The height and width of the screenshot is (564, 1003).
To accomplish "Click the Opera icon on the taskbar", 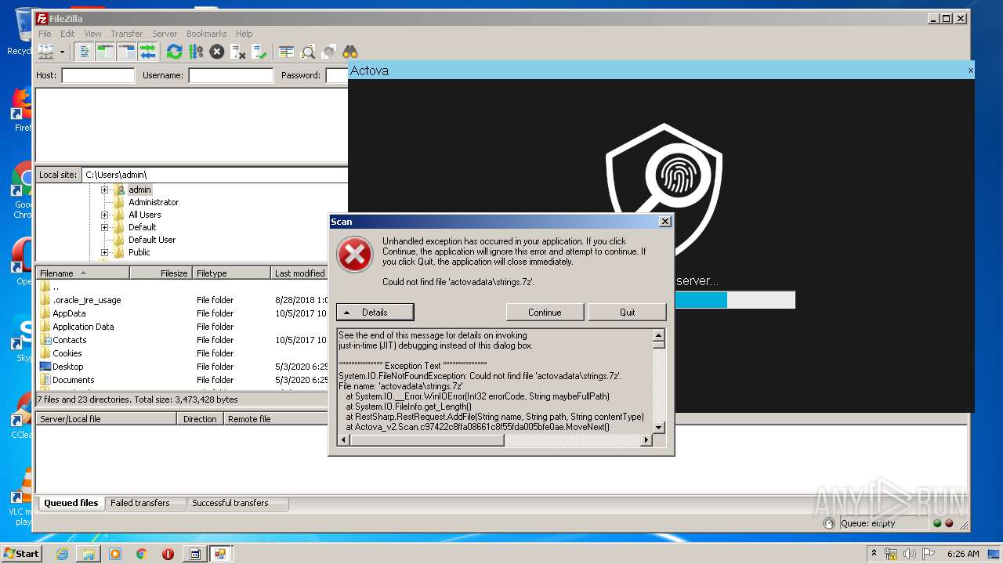I will (168, 554).
